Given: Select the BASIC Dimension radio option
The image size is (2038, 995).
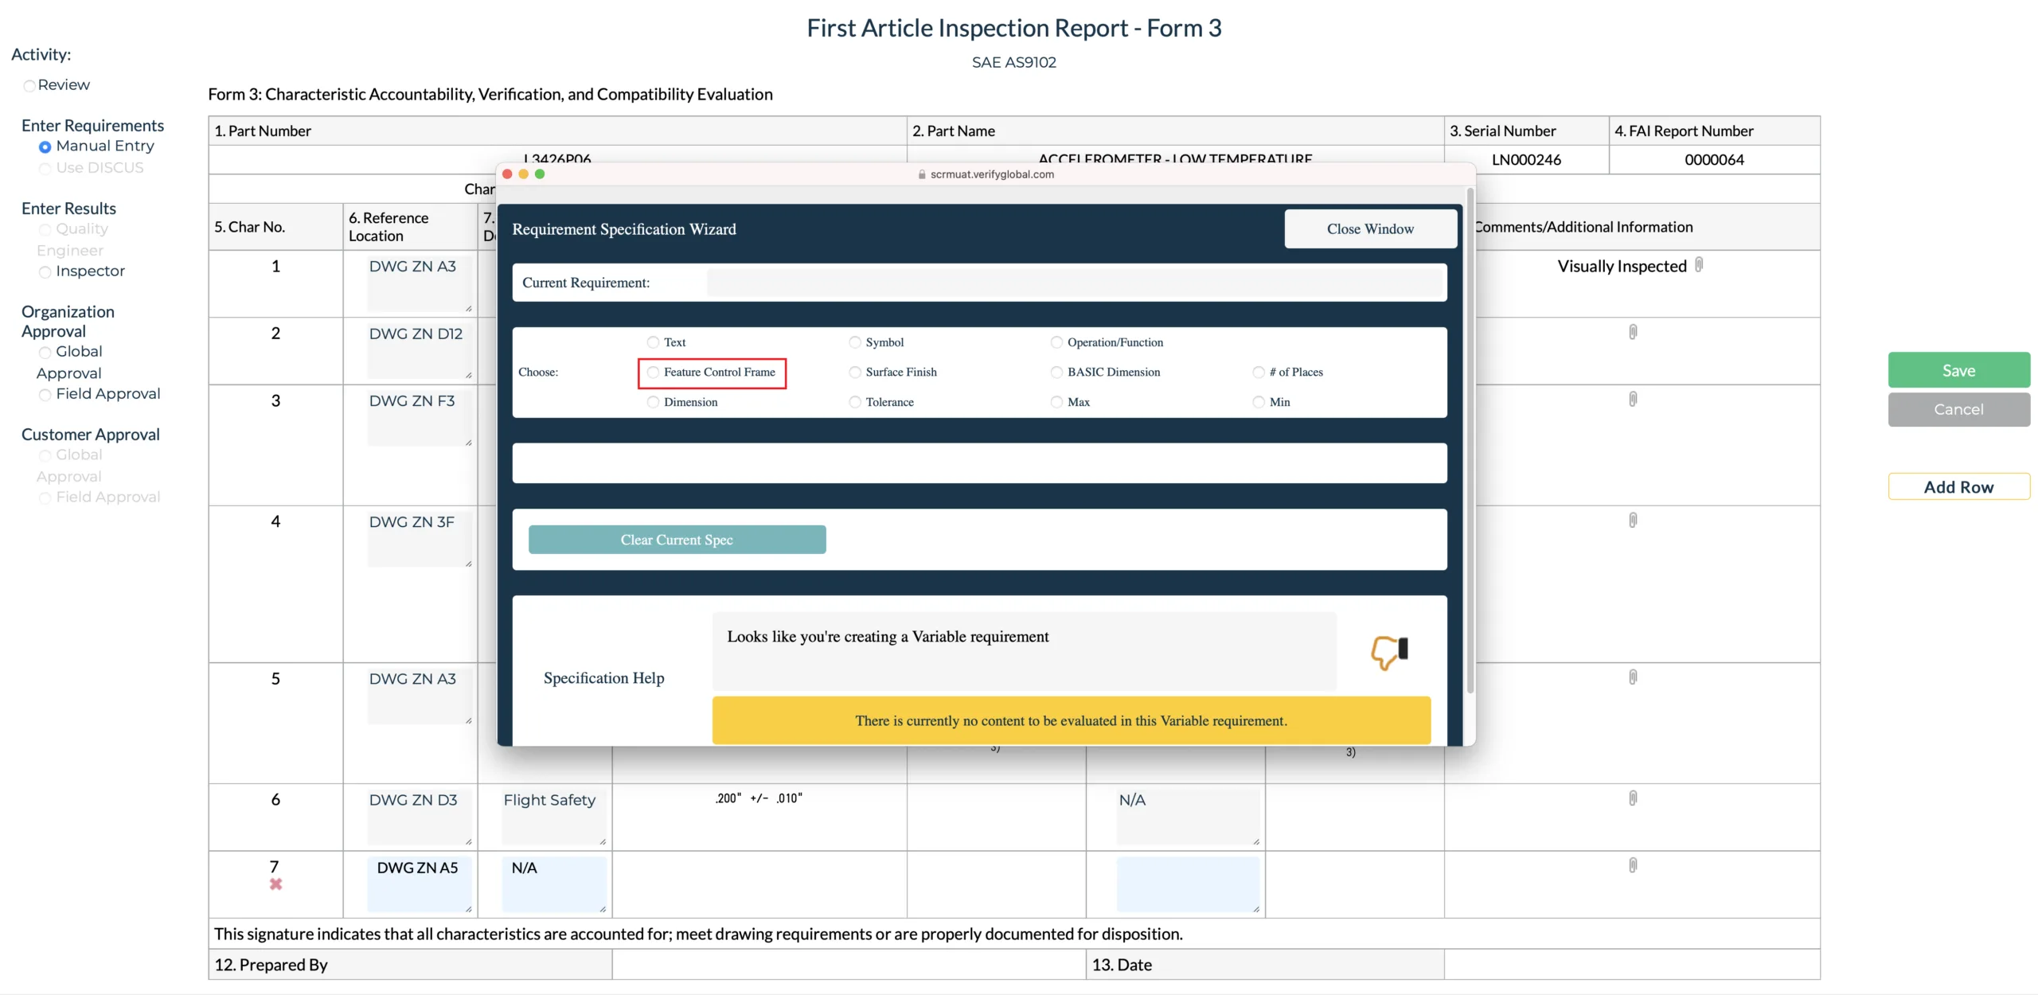Looking at the screenshot, I should click(x=1056, y=372).
